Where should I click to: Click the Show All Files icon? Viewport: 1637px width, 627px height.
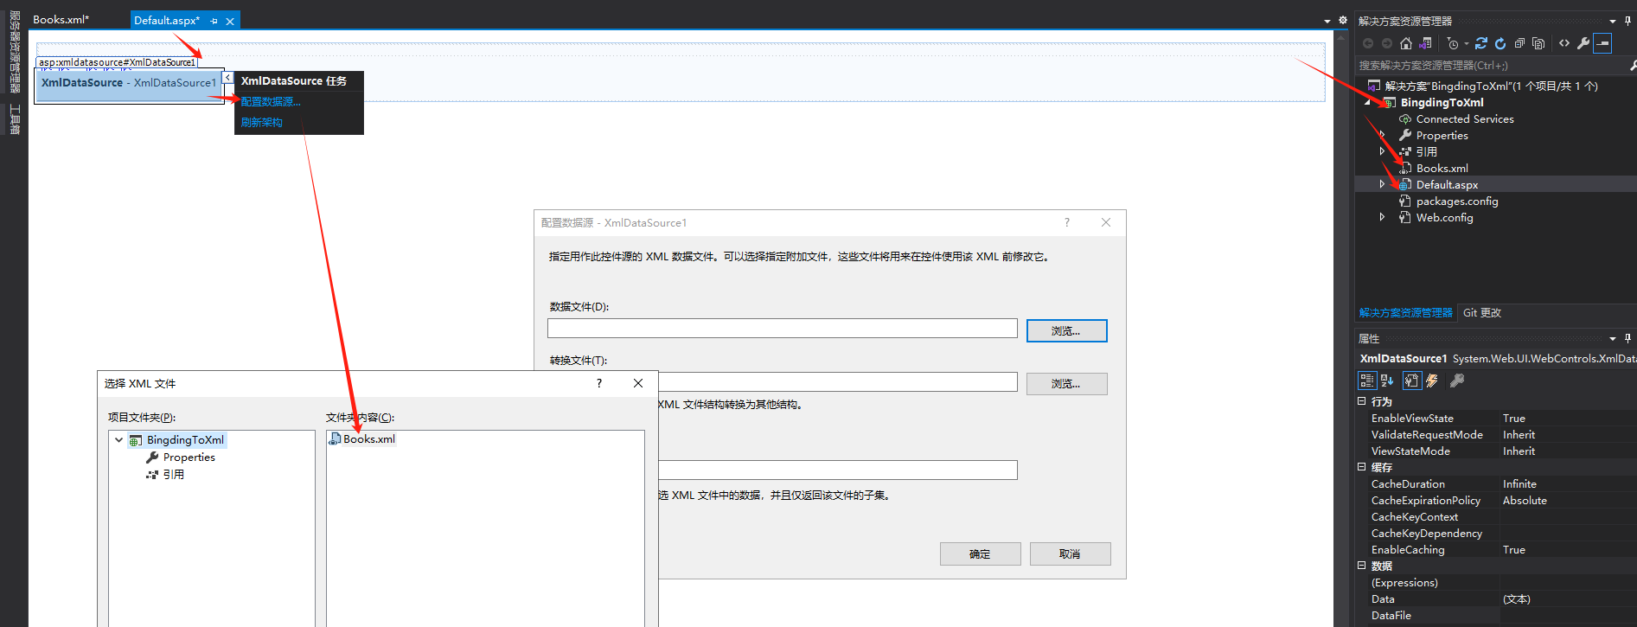click(1538, 43)
